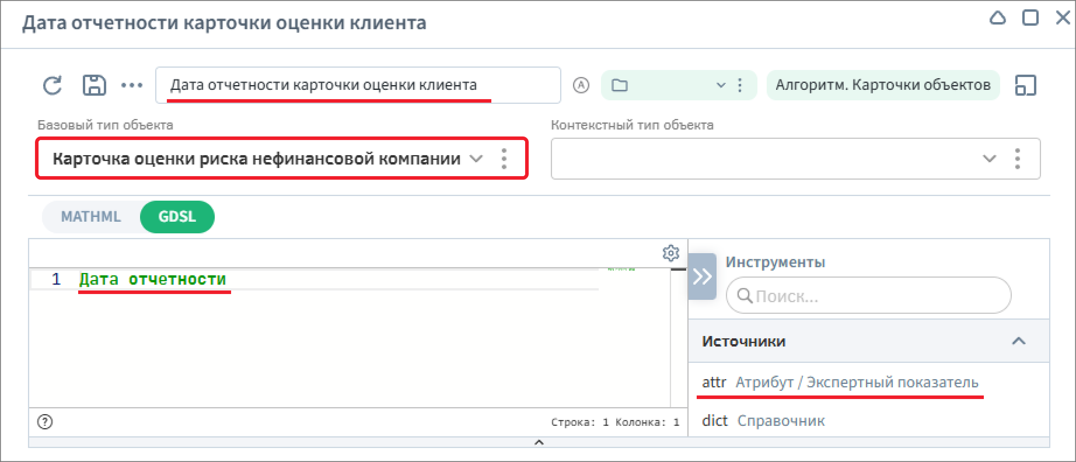
Task: Toggle the layout panel icon at top right
Action: point(1026,85)
